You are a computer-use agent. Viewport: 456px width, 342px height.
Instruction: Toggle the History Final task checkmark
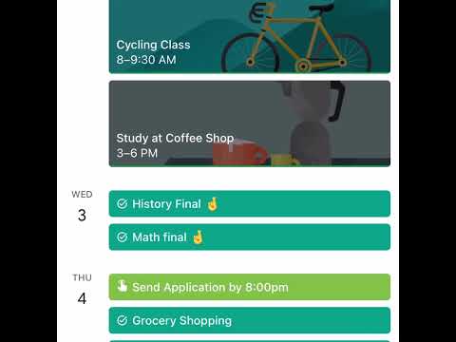tap(122, 204)
